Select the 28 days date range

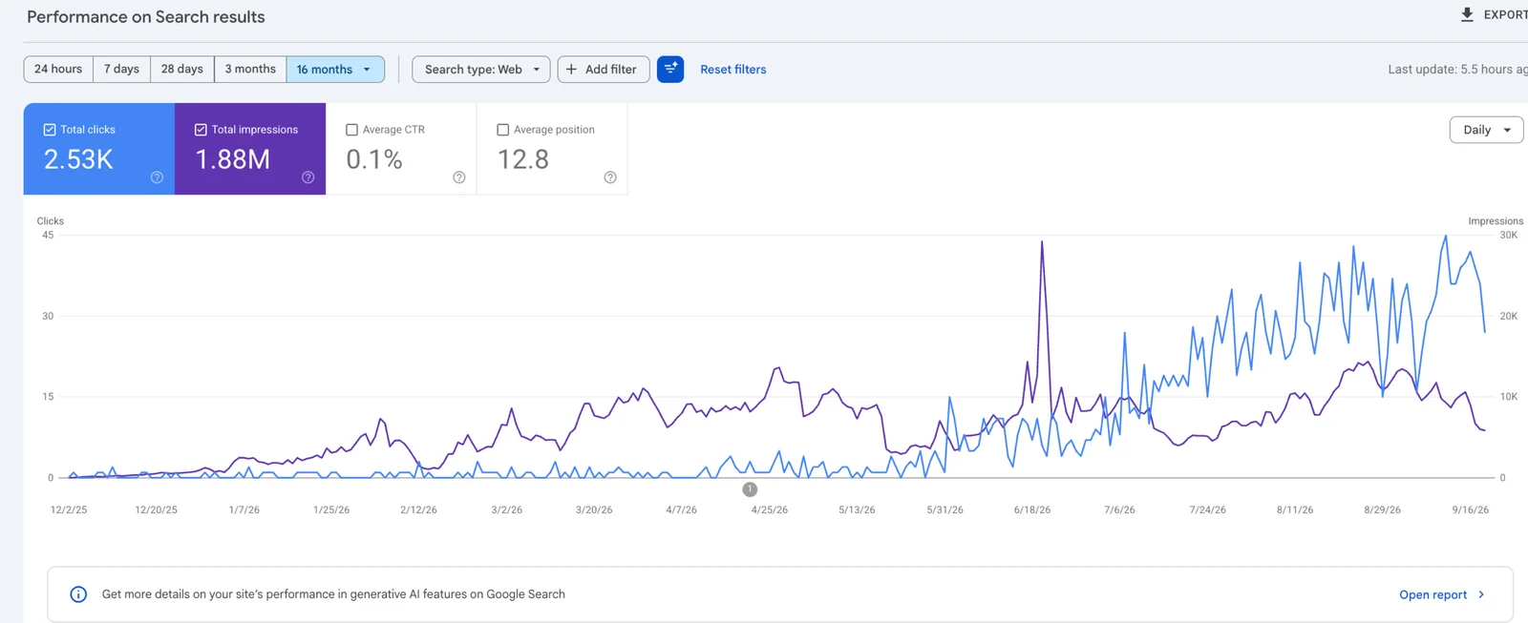pos(181,69)
